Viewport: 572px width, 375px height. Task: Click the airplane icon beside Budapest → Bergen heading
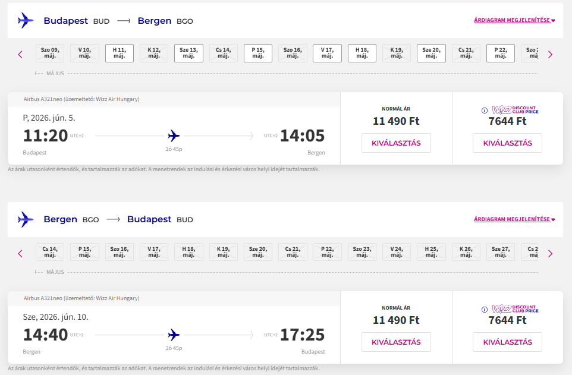click(x=26, y=21)
